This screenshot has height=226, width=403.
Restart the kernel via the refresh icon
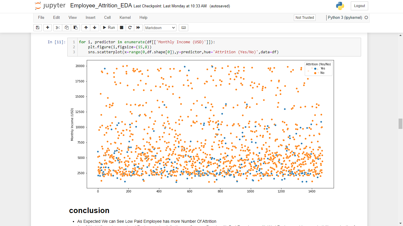click(130, 27)
